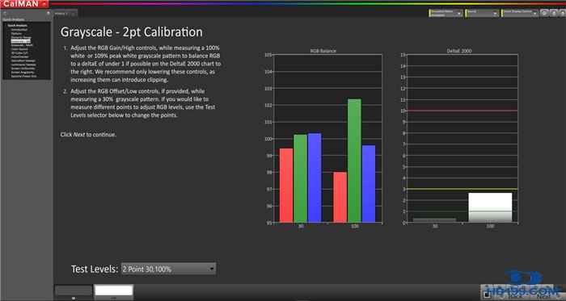This screenshot has width=566, height=301.
Task: Expand the Source dropdown
Action: (482, 14)
